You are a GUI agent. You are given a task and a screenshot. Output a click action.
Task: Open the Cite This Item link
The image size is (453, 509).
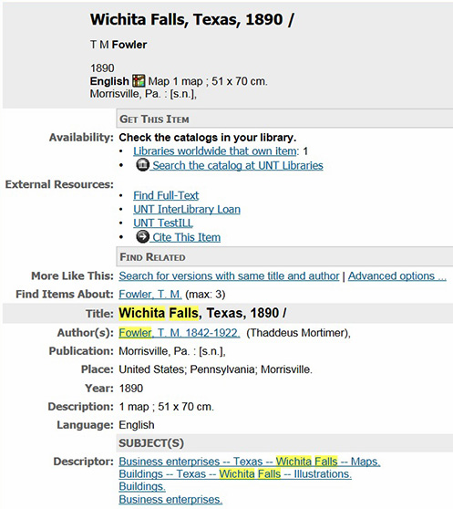[186, 237]
